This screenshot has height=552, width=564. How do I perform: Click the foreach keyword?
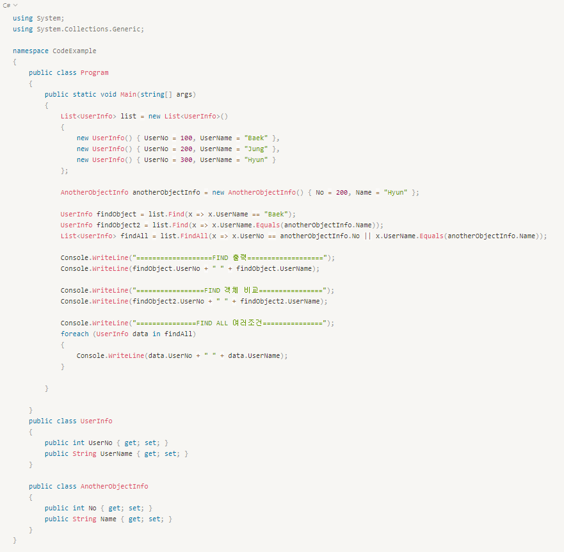pos(75,334)
